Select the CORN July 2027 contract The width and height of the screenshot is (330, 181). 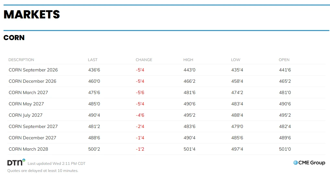coord(26,115)
